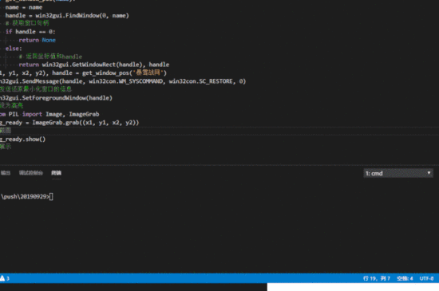The height and width of the screenshot is (291, 439).
Task: Click the warning count 3 in status bar
Action: click(x=8, y=278)
